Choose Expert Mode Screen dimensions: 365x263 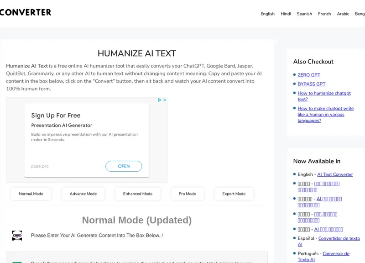coord(234,194)
